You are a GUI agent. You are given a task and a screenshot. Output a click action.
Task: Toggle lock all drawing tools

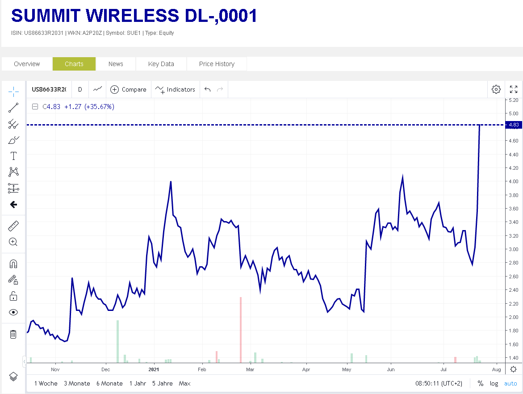pyautogui.click(x=13, y=296)
